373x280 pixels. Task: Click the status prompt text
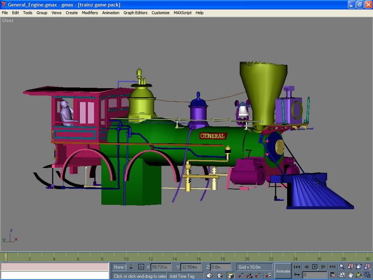(x=139, y=276)
